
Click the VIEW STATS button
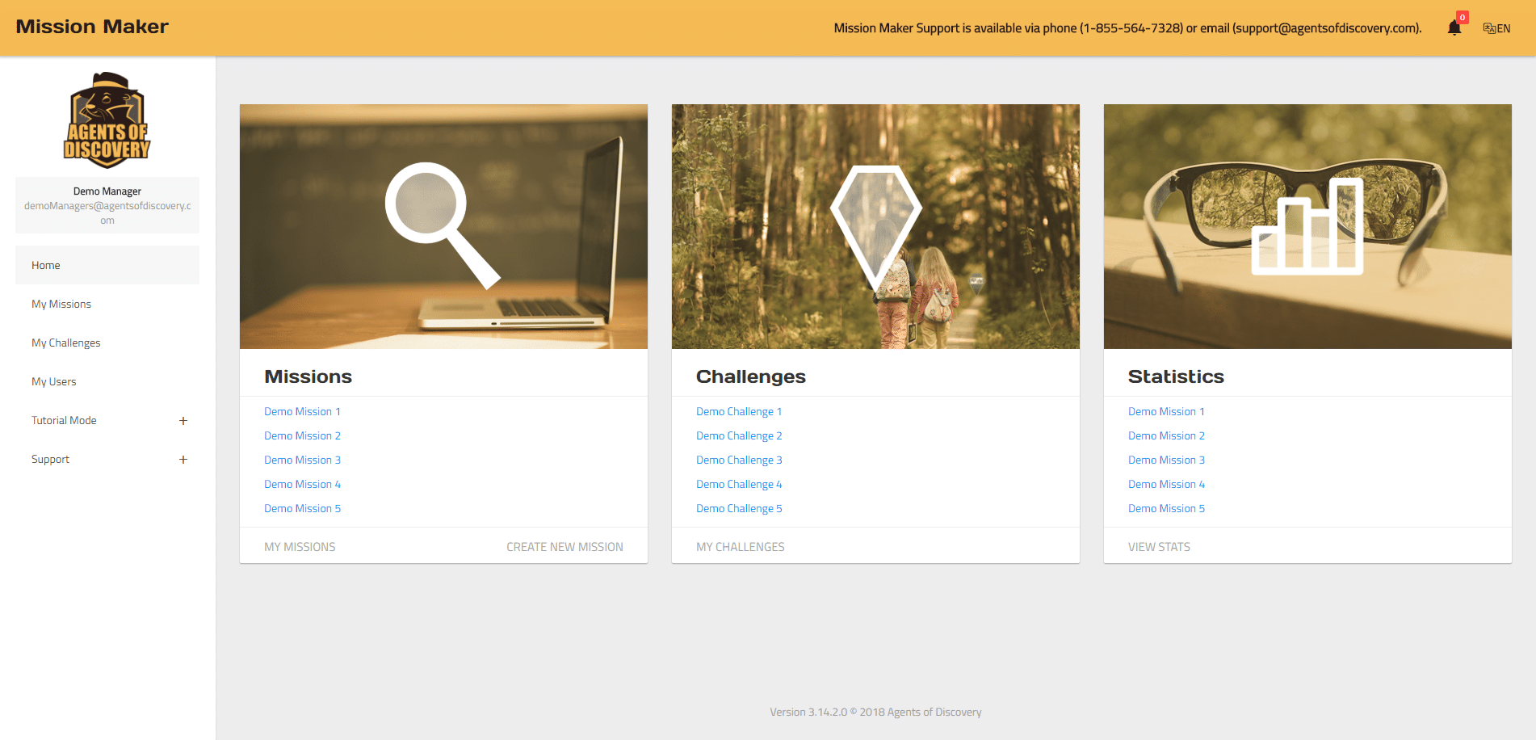1159,547
